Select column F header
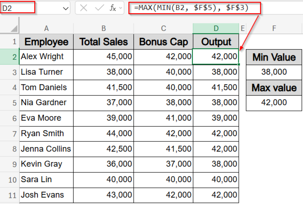 click(274, 28)
